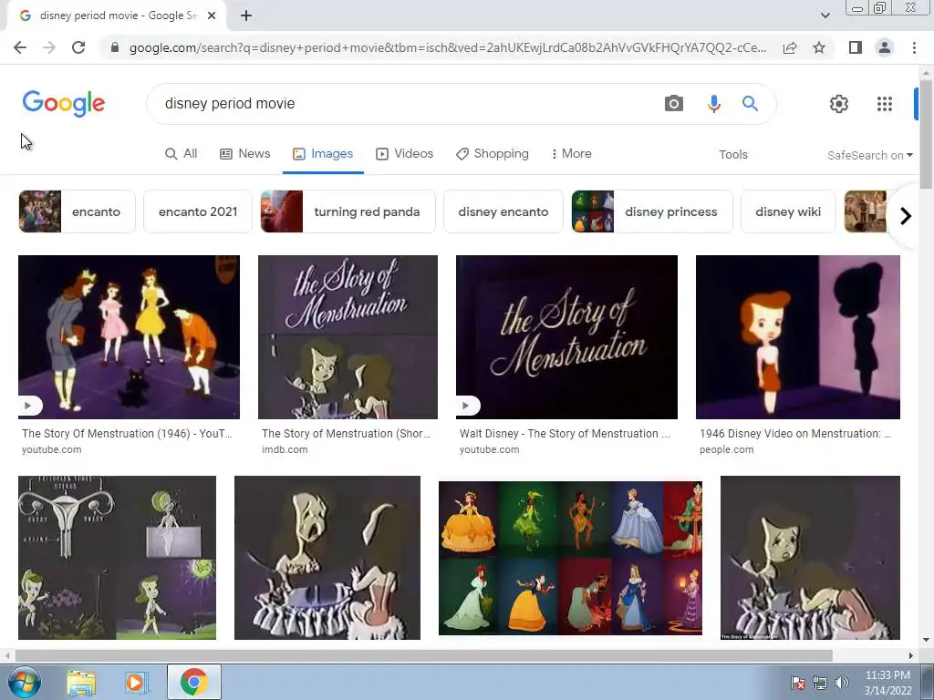The height and width of the screenshot is (700, 934).
Task: Open the Walt Disney title card thumbnail
Action: [x=566, y=337]
